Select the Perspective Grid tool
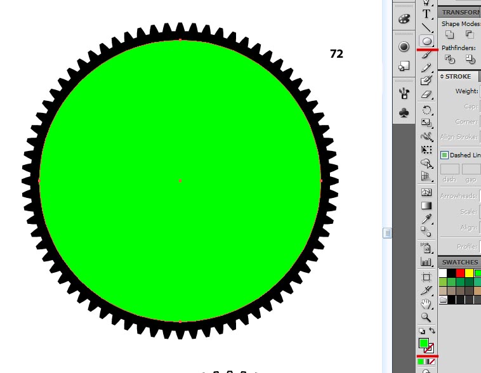The width and height of the screenshot is (481, 373). tap(426, 176)
